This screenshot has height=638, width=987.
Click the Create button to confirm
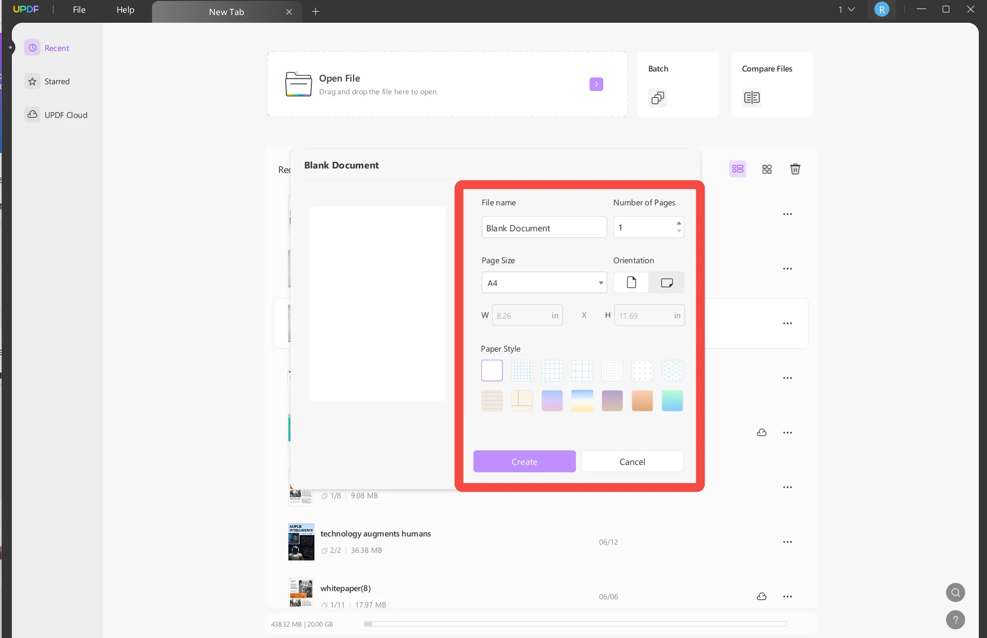point(524,461)
